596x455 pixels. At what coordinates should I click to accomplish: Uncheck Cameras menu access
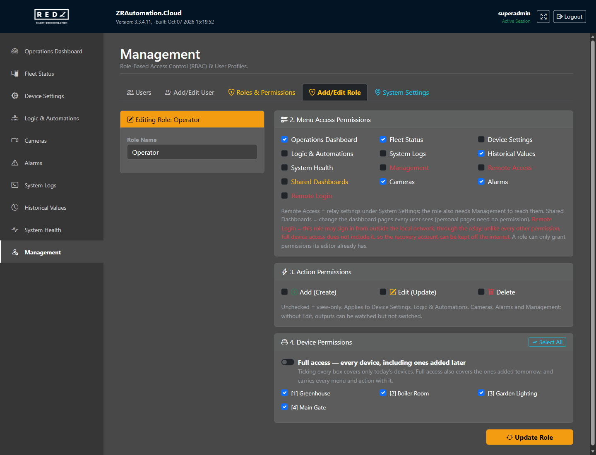pyautogui.click(x=383, y=182)
